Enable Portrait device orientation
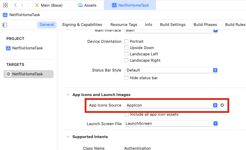The width and height of the screenshot is (246, 150). pyautogui.click(x=126, y=41)
